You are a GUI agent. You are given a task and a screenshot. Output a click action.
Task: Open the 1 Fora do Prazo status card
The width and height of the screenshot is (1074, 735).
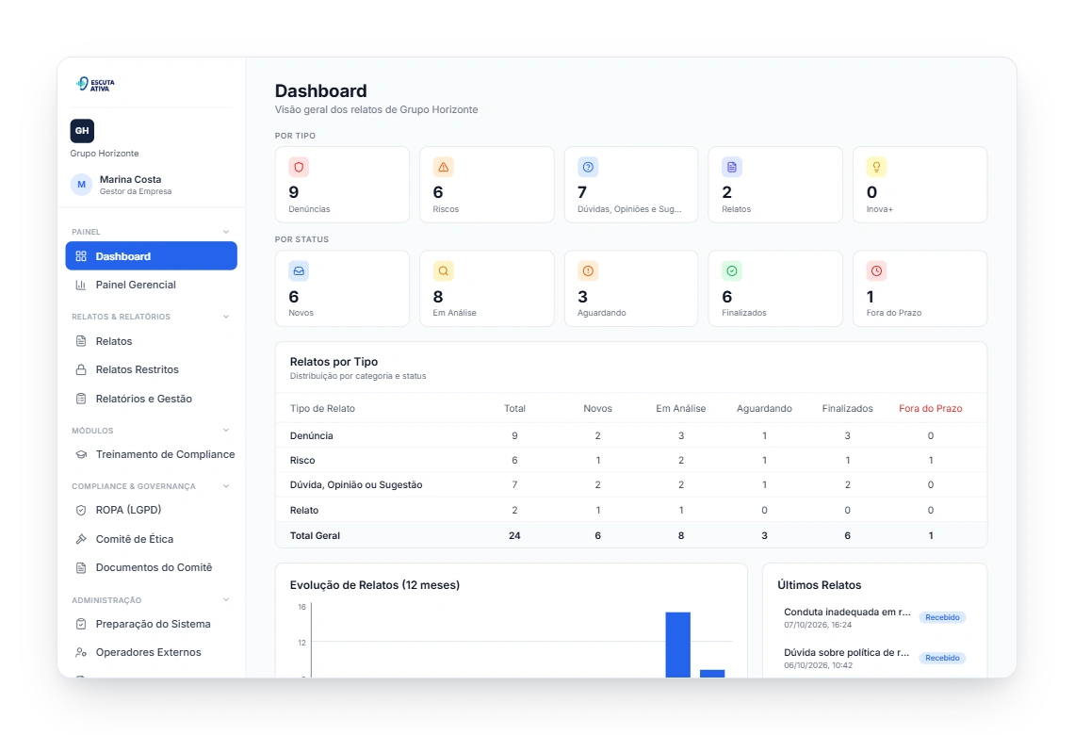coord(919,289)
